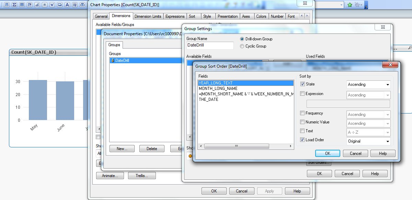Image resolution: width=412 pixels, height=200 pixels.
Task: Click the Create Multi Box toolbar icon
Action: (29, 5)
